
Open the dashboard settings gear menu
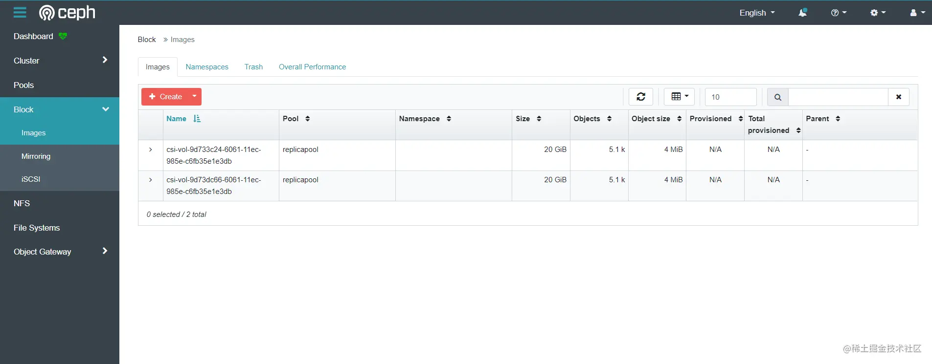878,13
